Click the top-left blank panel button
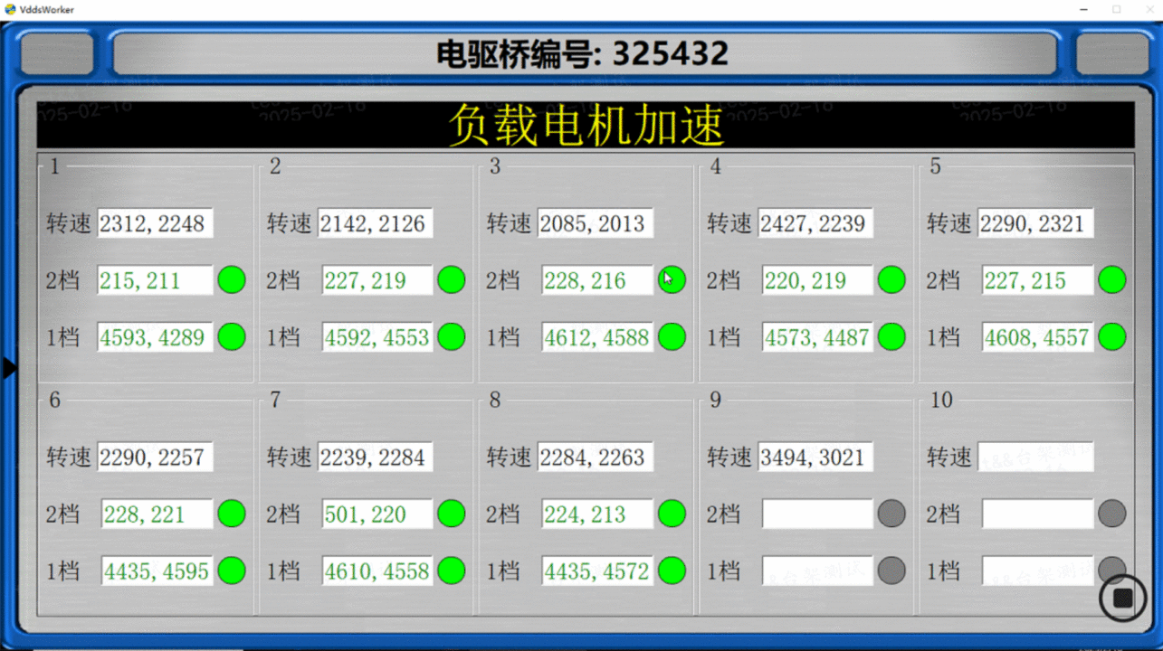 pos(57,54)
